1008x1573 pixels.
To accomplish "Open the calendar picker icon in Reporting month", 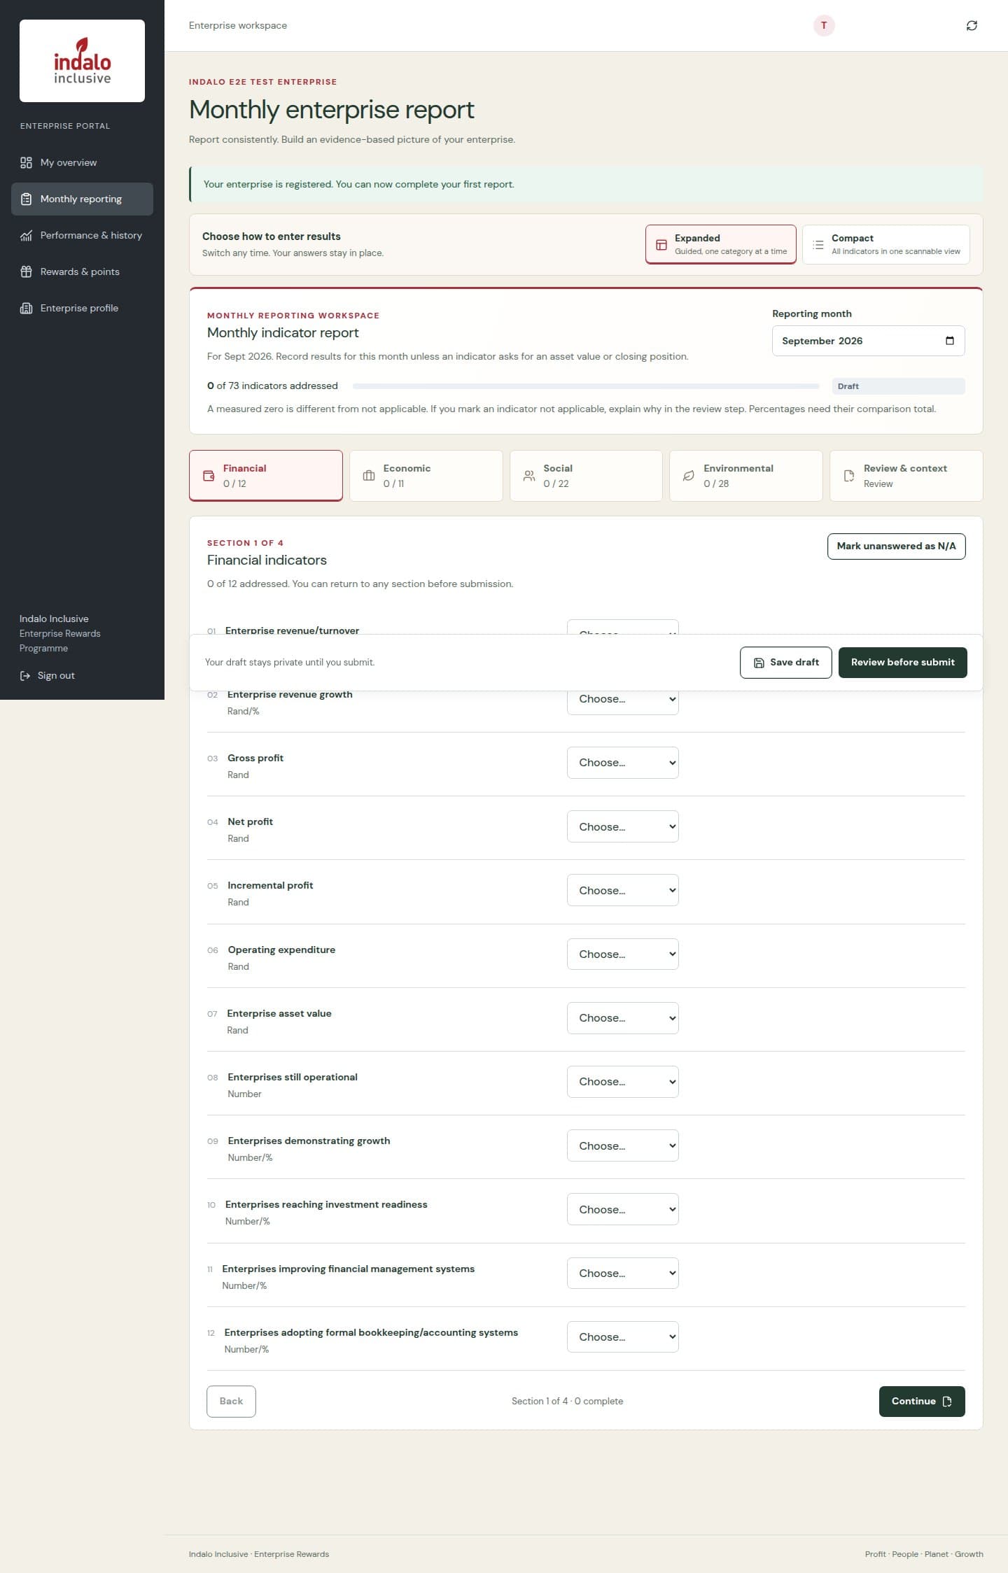I will (950, 341).
